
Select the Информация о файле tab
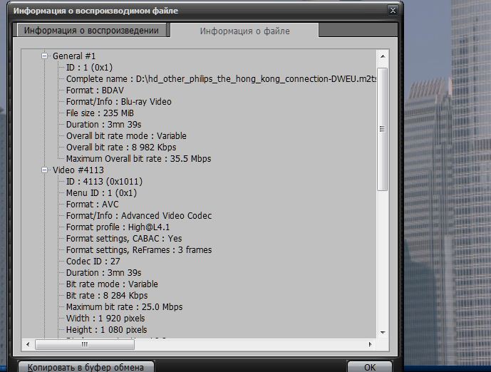click(x=244, y=31)
